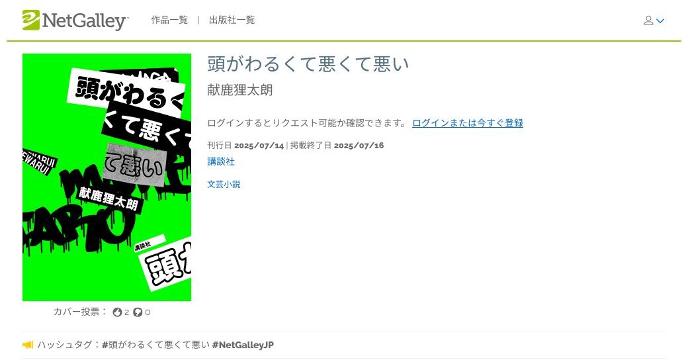This screenshot has height=364, width=688.
Task: Vote thumbs up on the cover
Action: [x=116, y=312]
